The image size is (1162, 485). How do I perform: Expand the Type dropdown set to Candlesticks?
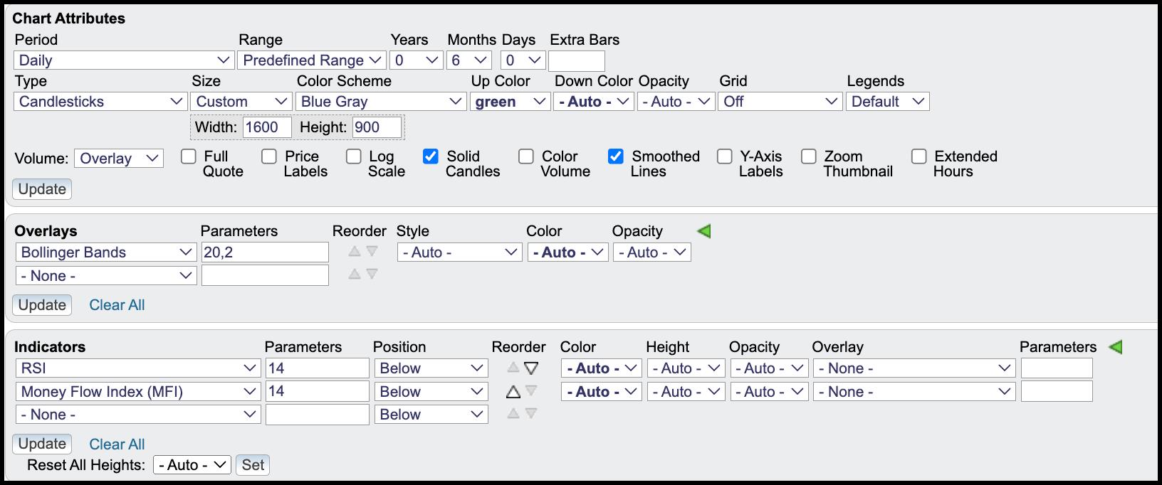[100, 102]
